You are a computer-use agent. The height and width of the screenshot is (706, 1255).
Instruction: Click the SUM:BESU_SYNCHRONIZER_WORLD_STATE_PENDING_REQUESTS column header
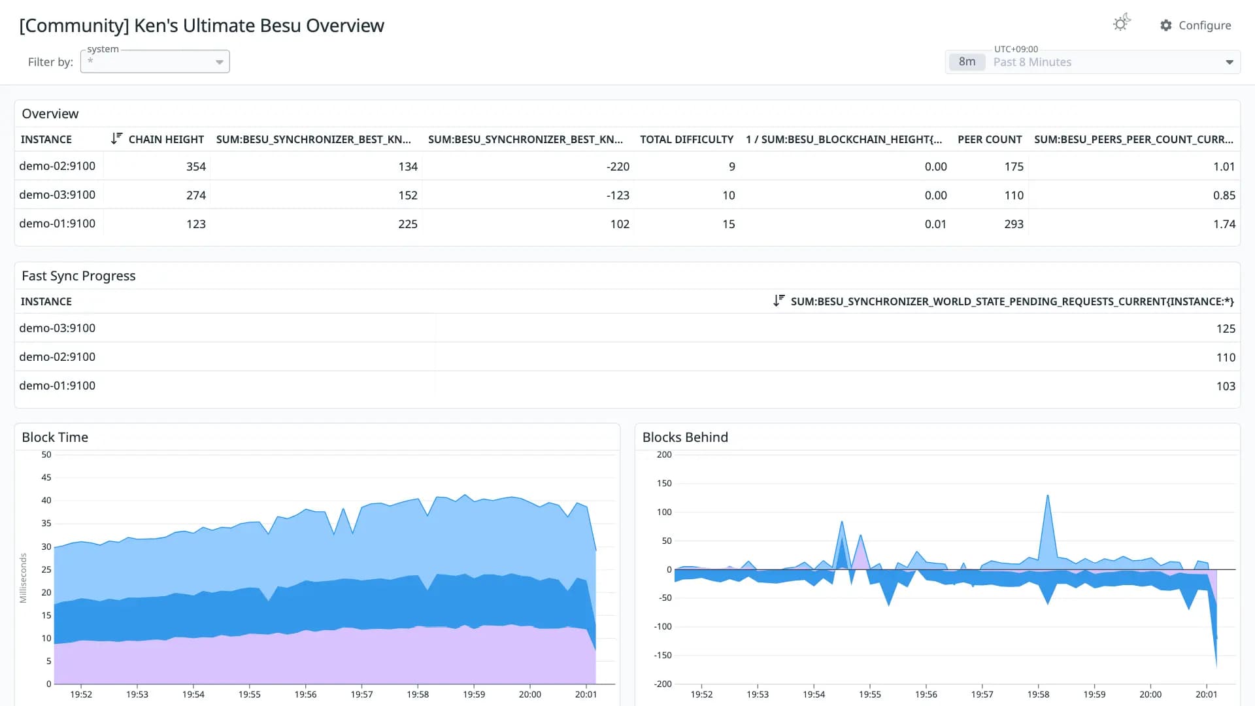[1012, 301]
